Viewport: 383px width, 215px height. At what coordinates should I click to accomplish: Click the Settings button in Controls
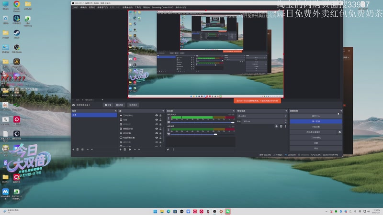tap(315, 142)
